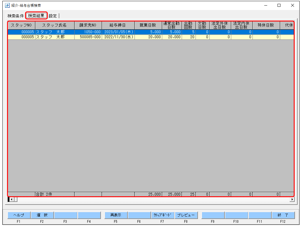Viewport: 302px width, 226px height.
Task: Click the horizontal scrollbar left arrow
Action: [12, 199]
